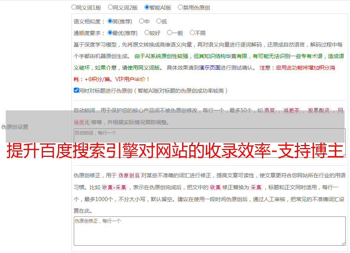Viewport: 350px width, 253px height.
Task: Click the 伪原创后 highlighted term
Action: point(129,175)
